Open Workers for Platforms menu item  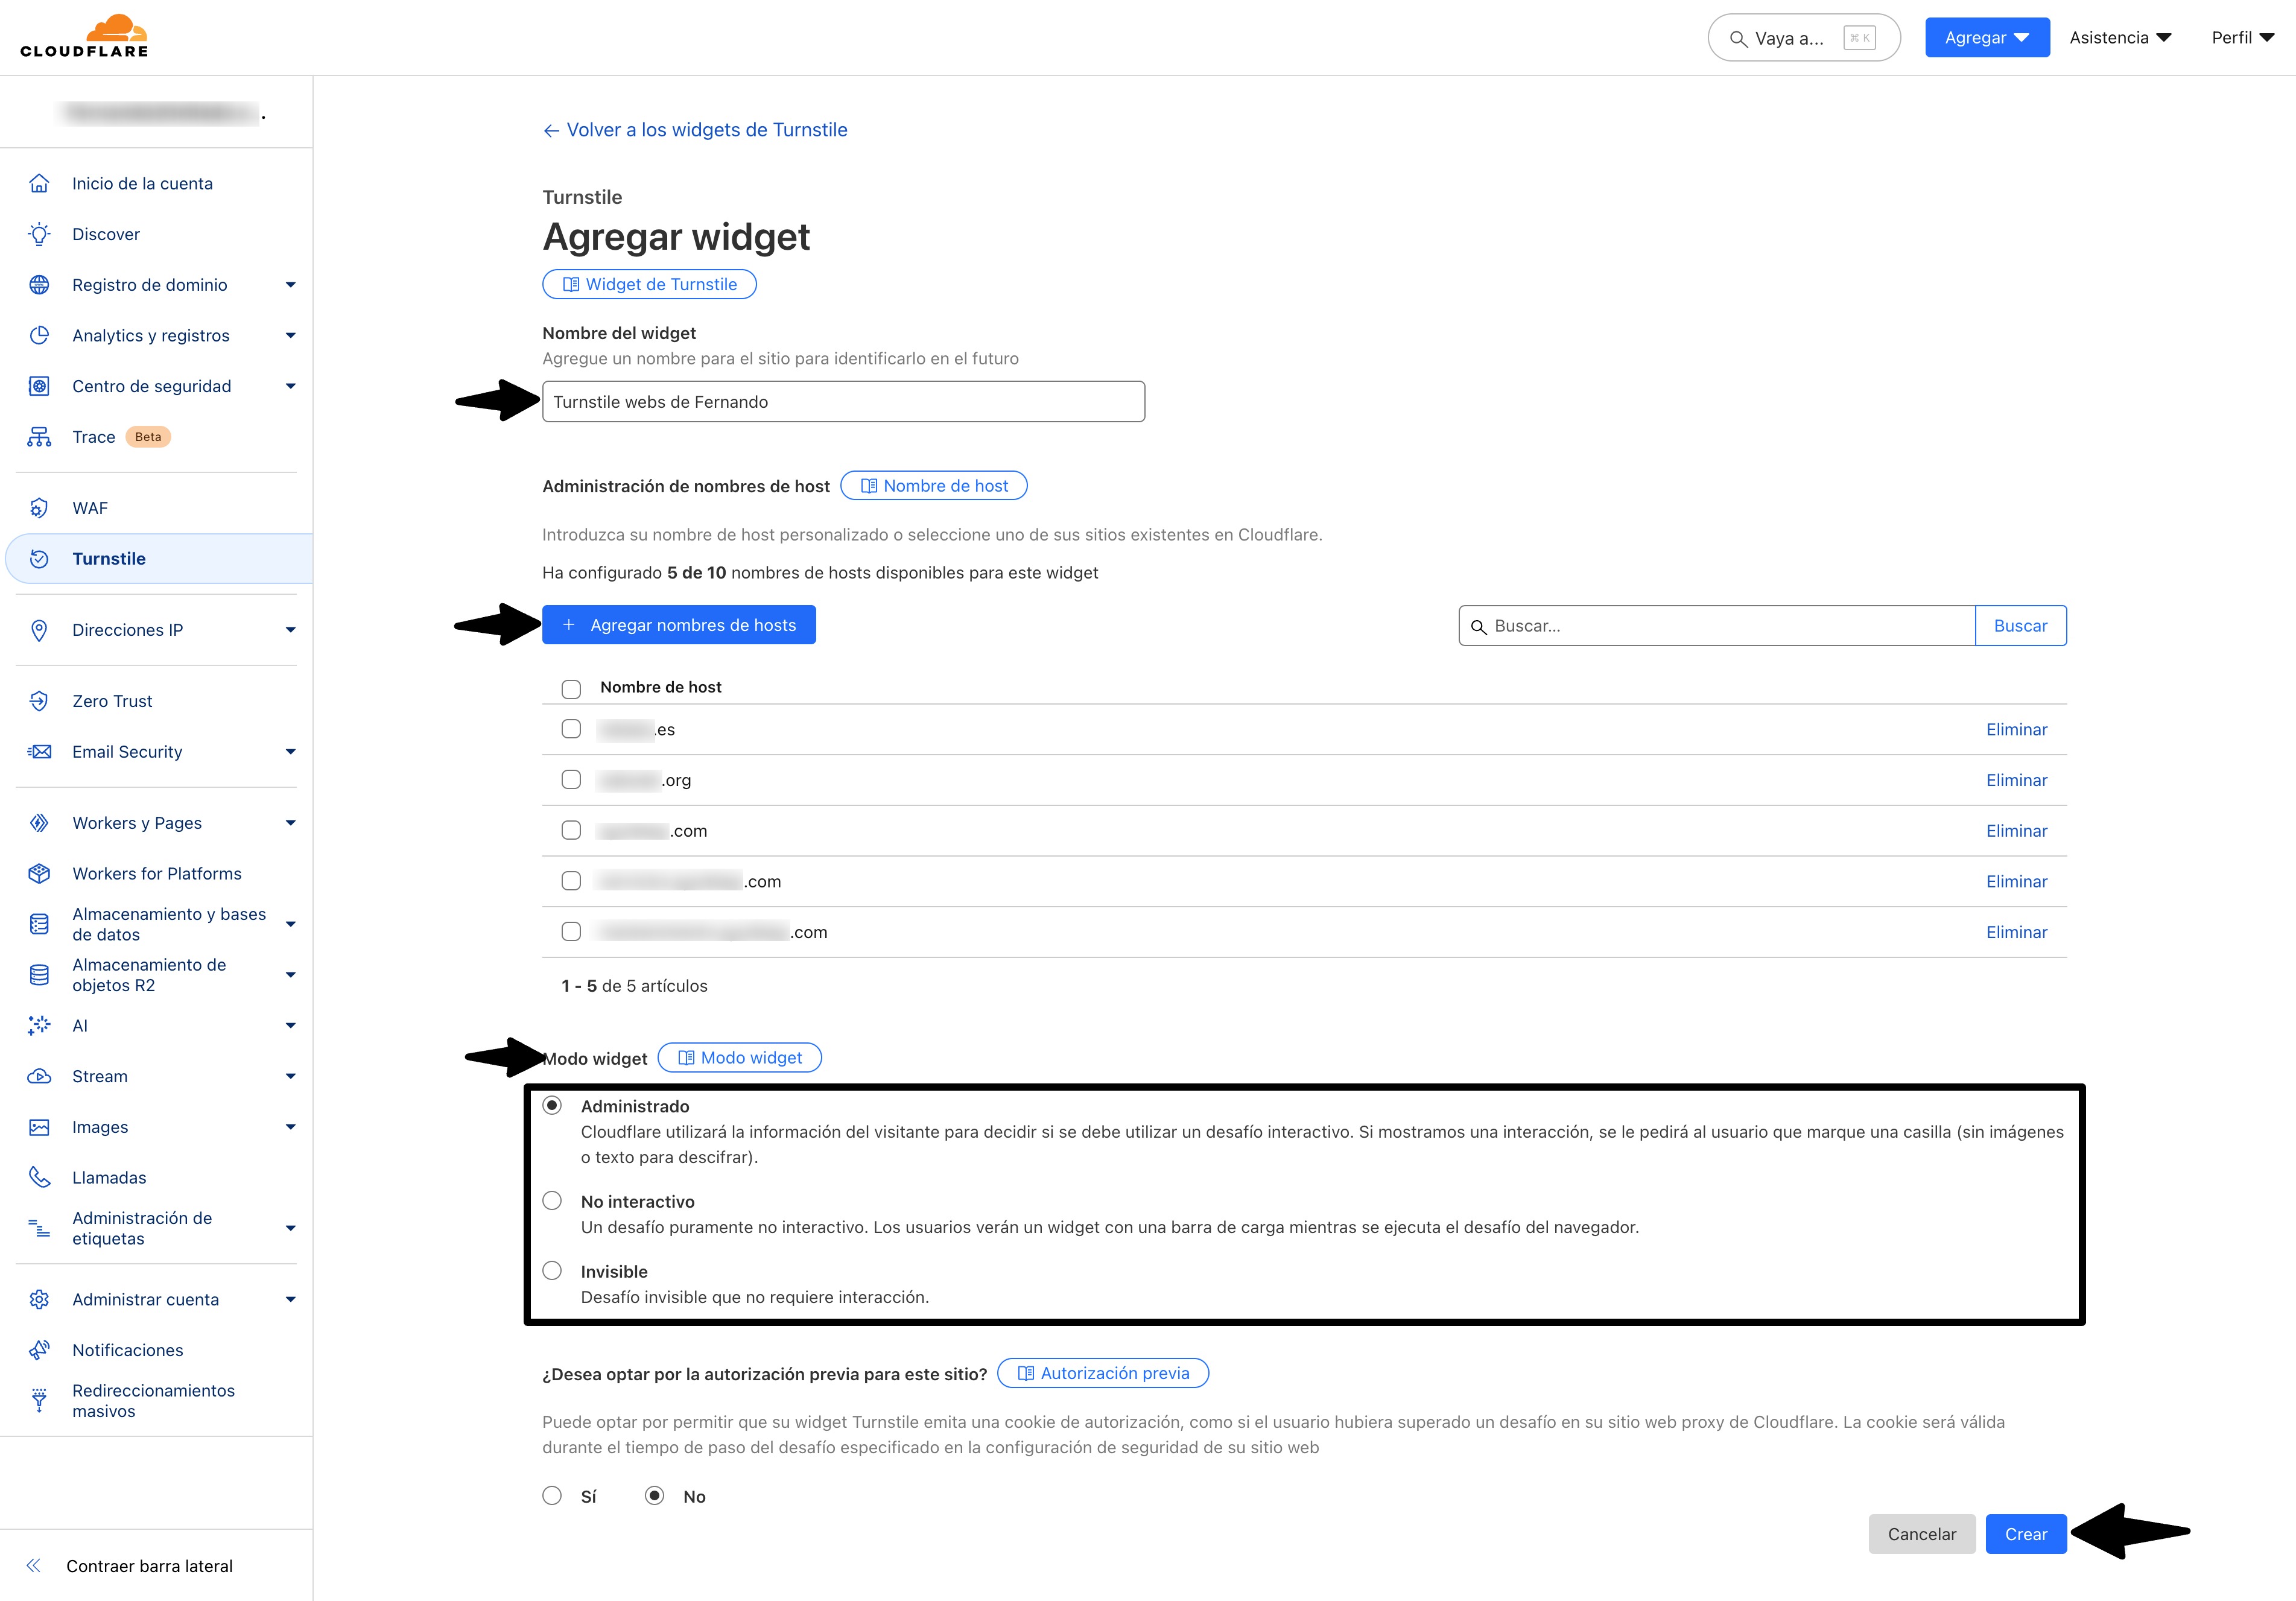coord(158,874)
